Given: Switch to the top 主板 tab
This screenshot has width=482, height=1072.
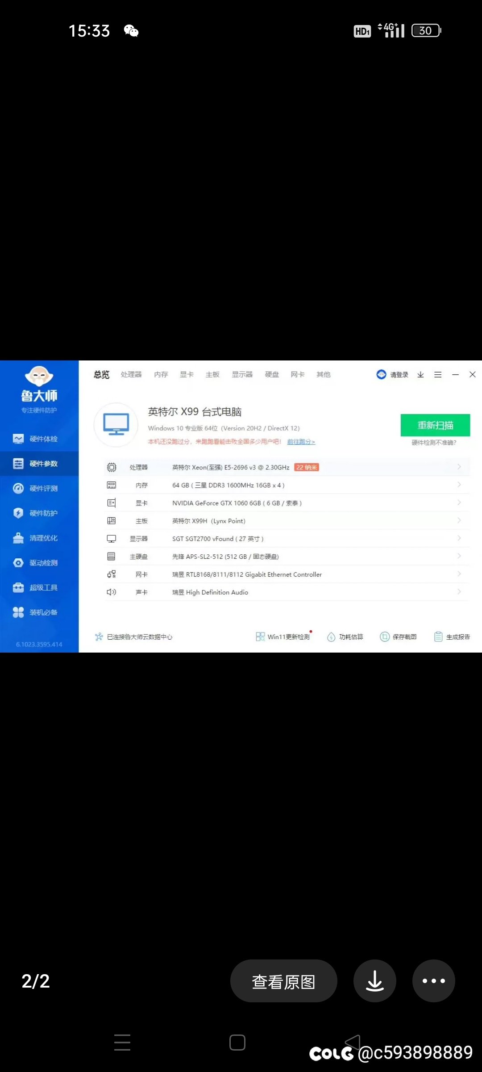Looking at the screenshot, I should (213, 375).
